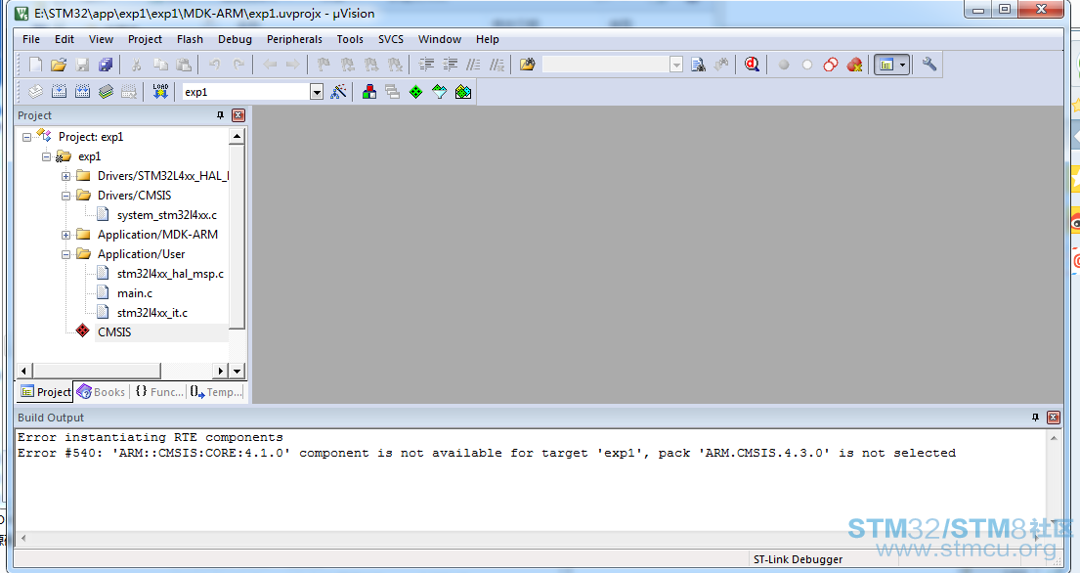
Task: Open the Edit menu
Action: [65, 39]
